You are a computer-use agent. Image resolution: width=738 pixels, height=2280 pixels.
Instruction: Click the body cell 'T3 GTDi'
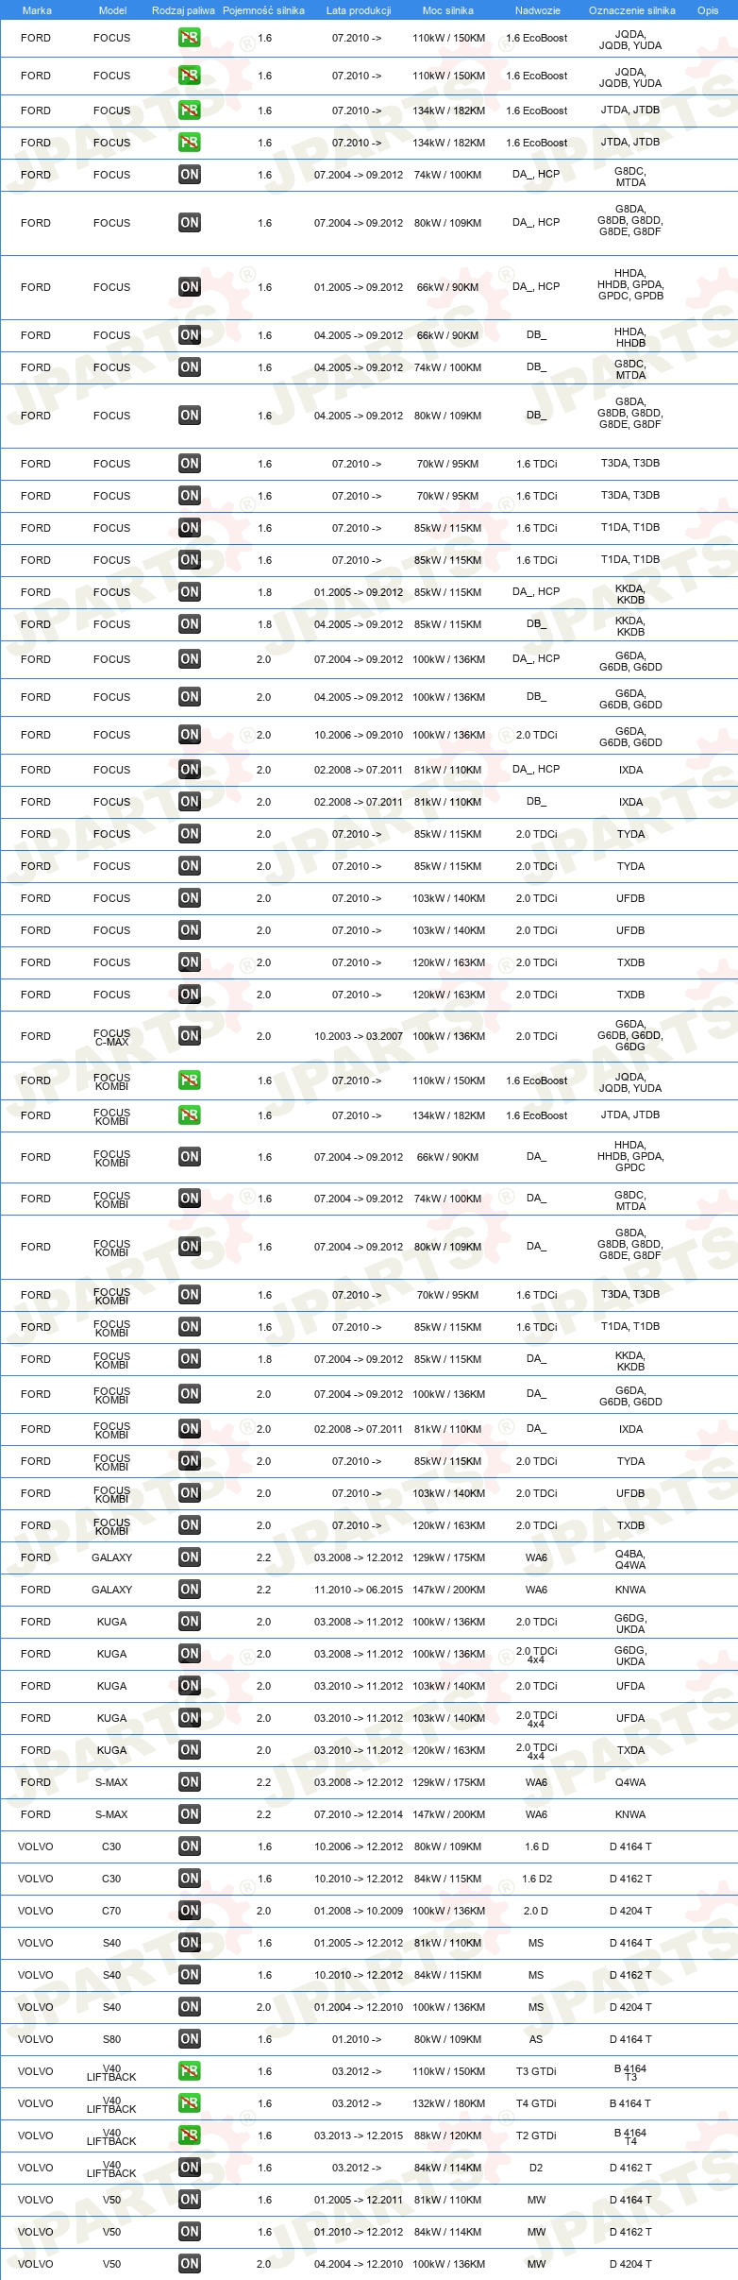(536, 2071)
